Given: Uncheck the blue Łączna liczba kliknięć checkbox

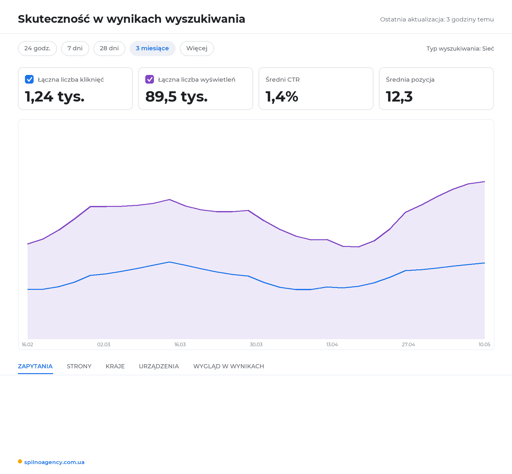Looking at the screenshot, I should click(29, 79).
